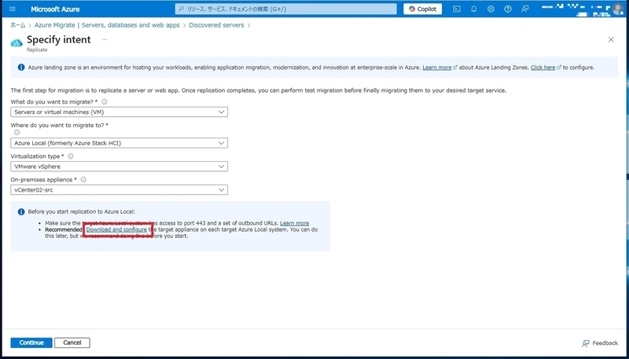The width and height of the screenshot is (629, 359).
Task: Open the feedback icon in top bar
Action: [x=524, y=9]
